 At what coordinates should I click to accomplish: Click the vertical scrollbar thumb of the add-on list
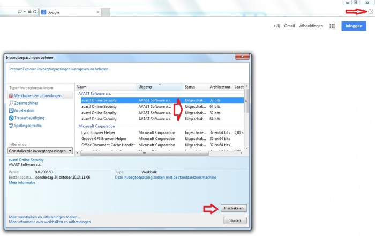coord(246,101)
